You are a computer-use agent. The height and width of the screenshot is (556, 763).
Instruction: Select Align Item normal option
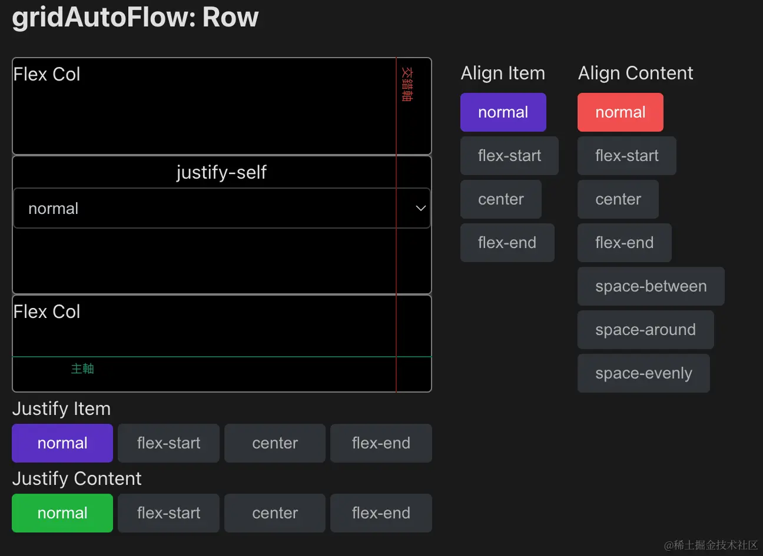click(x=503, y=112)
